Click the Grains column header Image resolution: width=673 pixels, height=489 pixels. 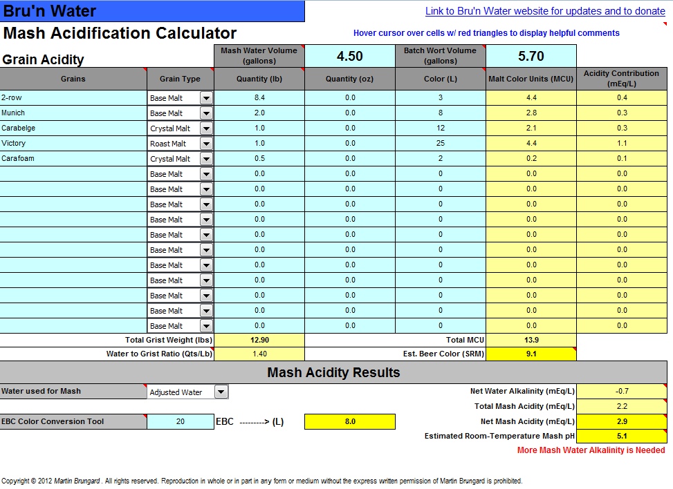coord(73,79)
